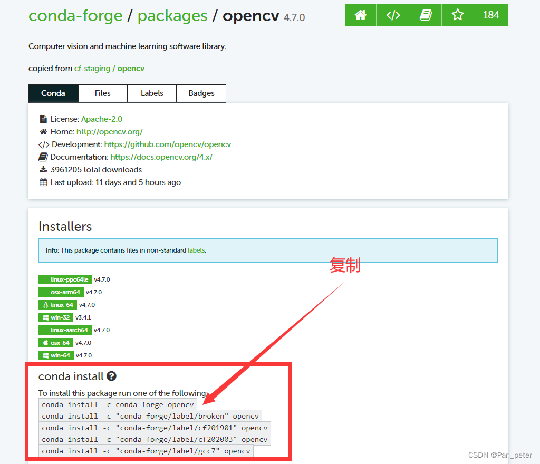Switch to the Files tab
The image size is (540, 464).
click(103, 93)
